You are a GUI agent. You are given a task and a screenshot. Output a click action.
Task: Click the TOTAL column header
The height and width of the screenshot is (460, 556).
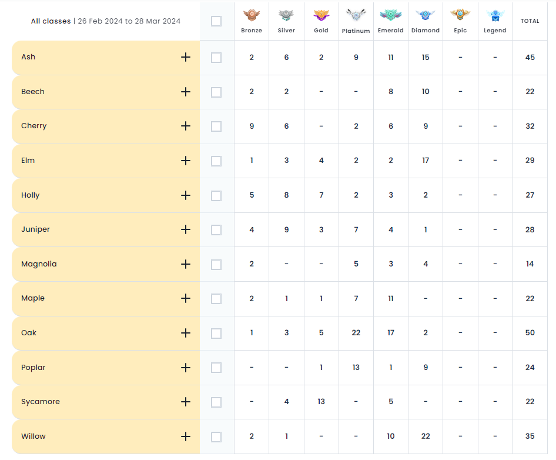click(x=530, y=21)
